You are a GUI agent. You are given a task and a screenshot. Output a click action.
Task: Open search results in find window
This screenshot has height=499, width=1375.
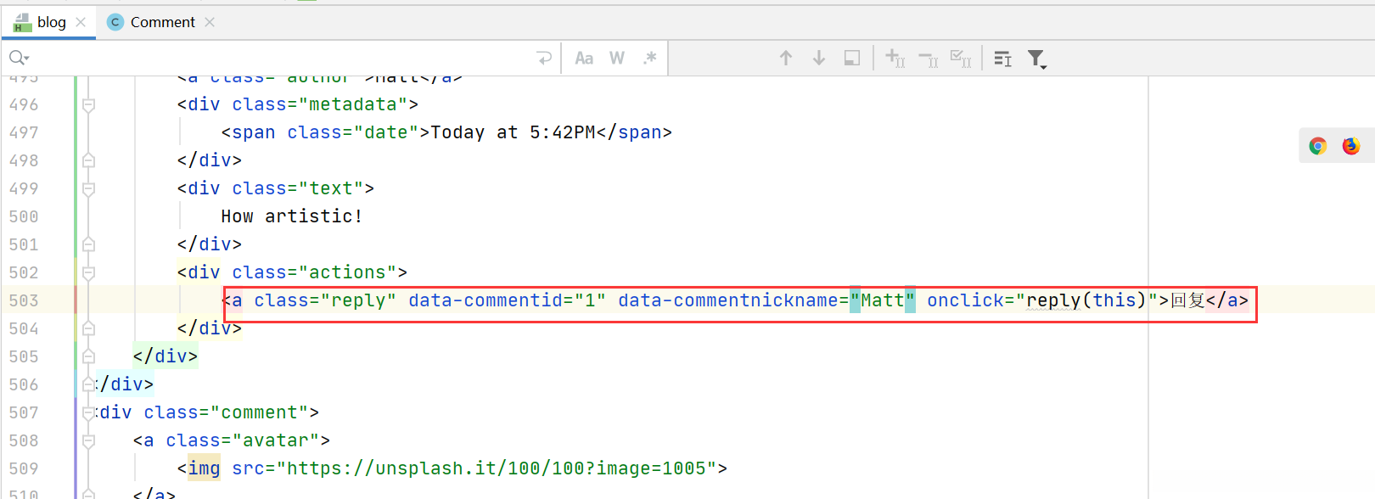click(852, 58)
